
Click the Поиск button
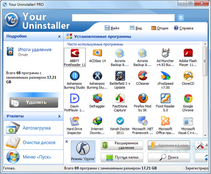tap(169, 157)
